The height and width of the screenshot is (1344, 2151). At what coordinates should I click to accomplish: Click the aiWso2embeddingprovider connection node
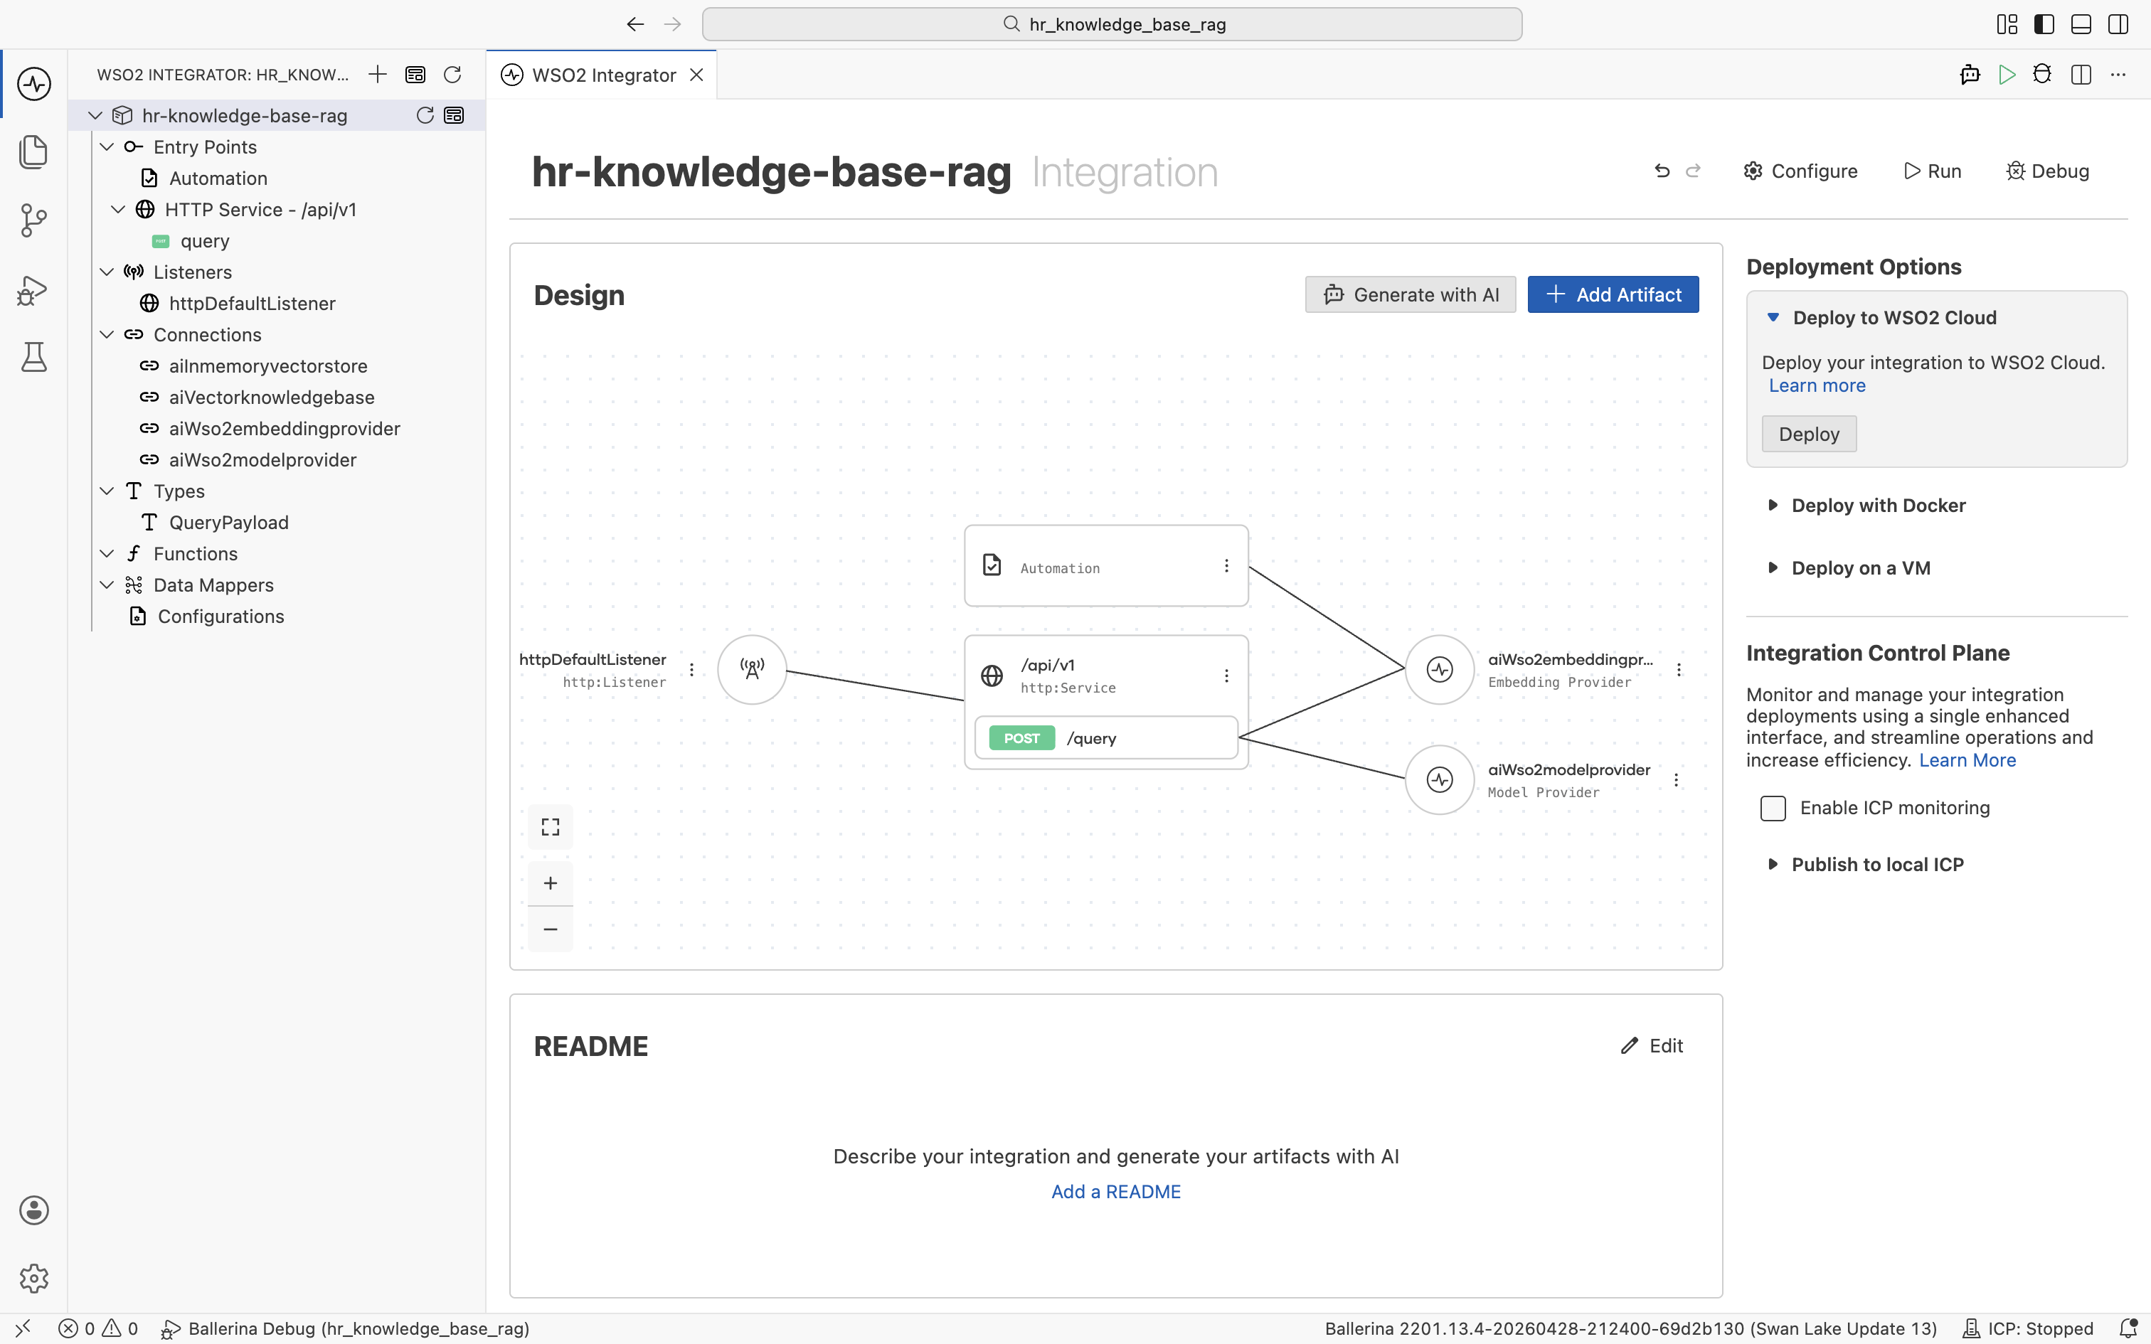[1440, 669]
